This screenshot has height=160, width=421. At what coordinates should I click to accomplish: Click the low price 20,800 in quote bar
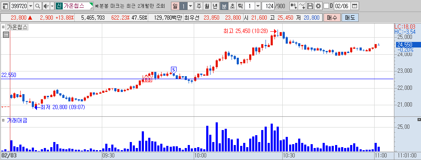click(311, 18)
